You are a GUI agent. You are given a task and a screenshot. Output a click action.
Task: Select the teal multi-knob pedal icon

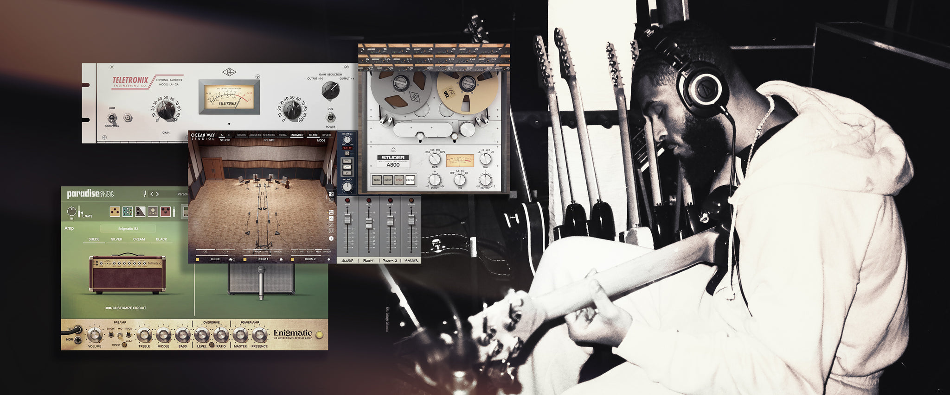pyautogui.click(x=128, y=212)
